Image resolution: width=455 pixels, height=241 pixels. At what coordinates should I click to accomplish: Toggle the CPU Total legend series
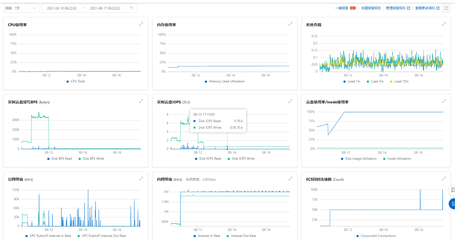(x=76, y=81)
